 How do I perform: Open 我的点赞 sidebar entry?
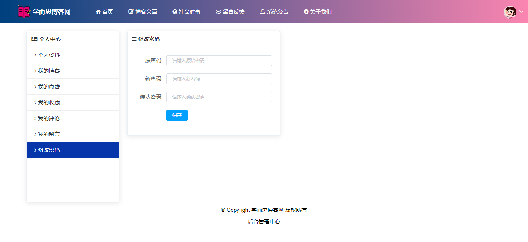tap(49, 87)
